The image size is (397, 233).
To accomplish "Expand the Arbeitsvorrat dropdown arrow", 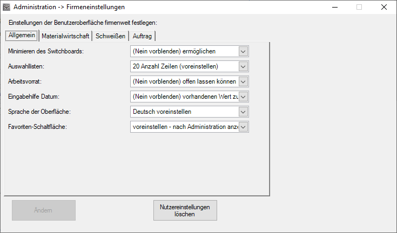I will click(243, 81).
